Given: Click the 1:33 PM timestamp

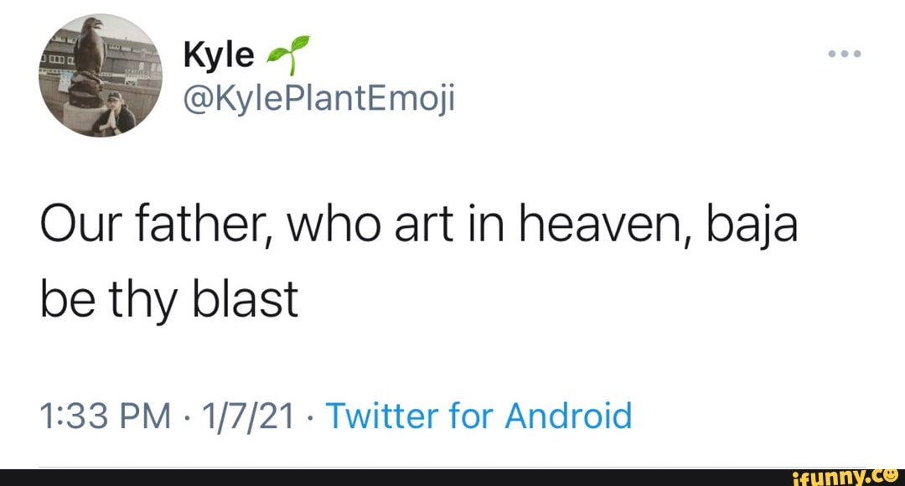Looking at the screenshot, I should pos(105,415).
